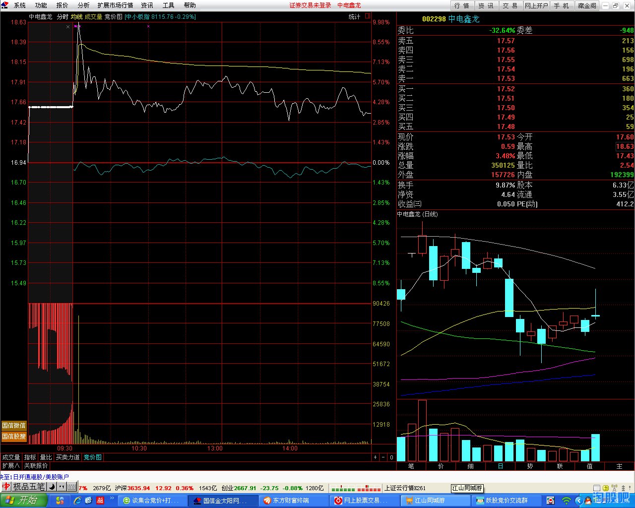Toggle the chart header 成交量 indicator
The width and height of the screenshot is (635, 508).
click(93, 17)
